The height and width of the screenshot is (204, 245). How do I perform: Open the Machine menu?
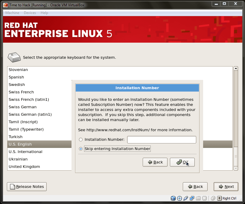point(12,13)
